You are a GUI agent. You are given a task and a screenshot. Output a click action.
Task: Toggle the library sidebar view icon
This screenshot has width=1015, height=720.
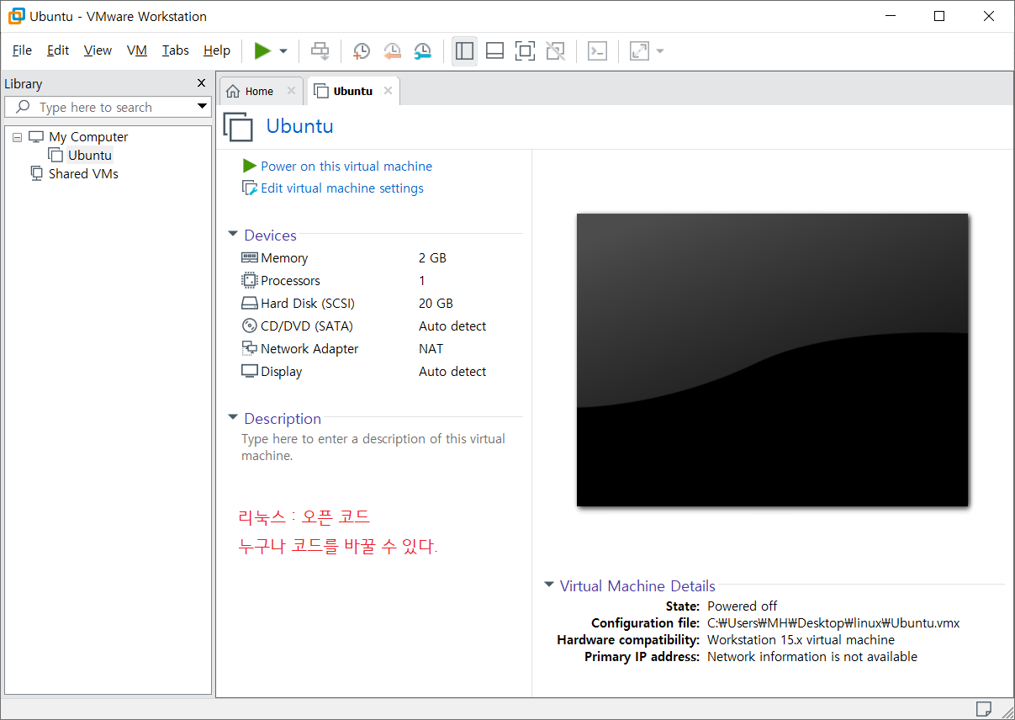click(x=464, y=51)
